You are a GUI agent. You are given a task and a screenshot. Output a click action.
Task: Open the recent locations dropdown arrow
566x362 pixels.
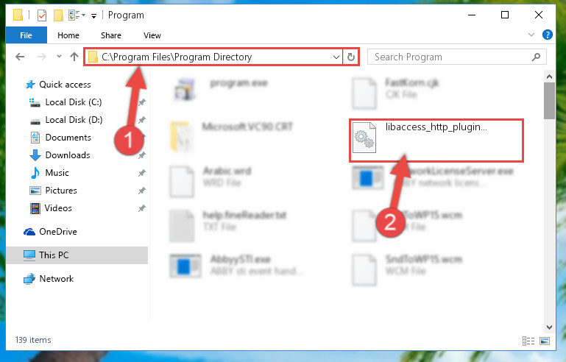click(x=59, y=57)
